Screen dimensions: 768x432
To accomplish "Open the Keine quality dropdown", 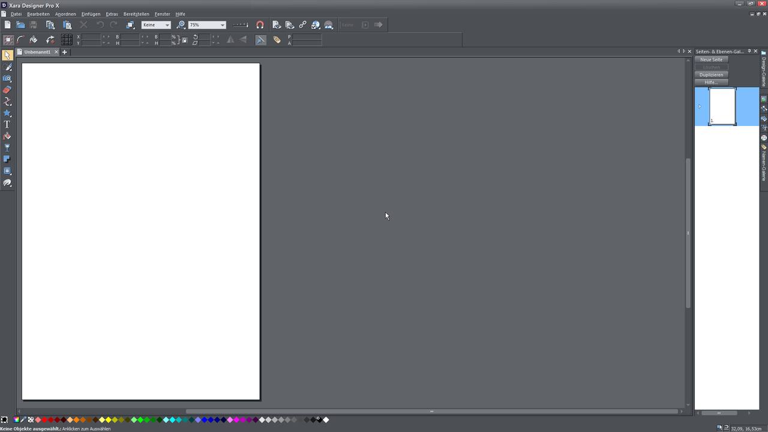I will point(156,25).
